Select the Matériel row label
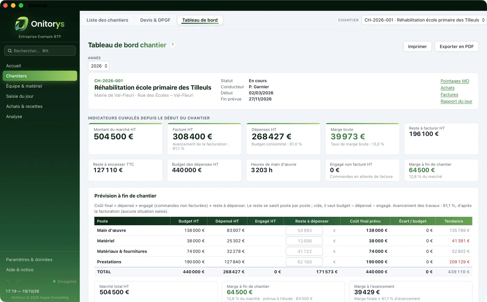Viewport: 487px width, 302px height. coord(106,241)
